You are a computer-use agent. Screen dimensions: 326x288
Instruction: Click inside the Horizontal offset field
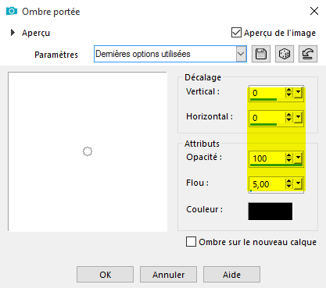(267, 118)
